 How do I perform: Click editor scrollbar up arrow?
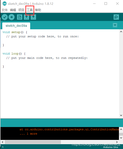click(121, 32)
